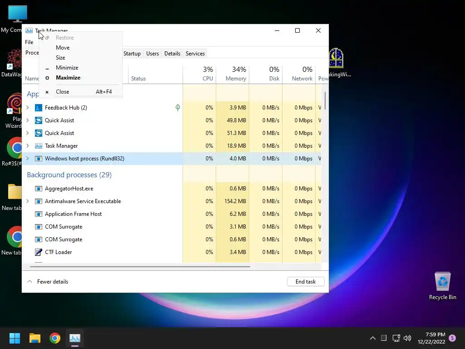Switch to the Users tab
This screenshot has height=349, width=465.
(153, 54)
